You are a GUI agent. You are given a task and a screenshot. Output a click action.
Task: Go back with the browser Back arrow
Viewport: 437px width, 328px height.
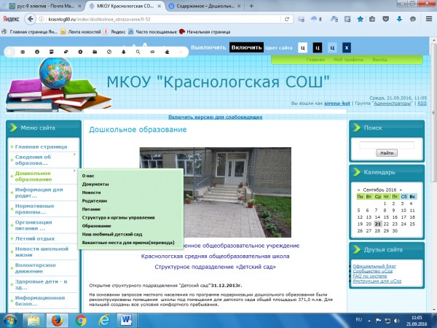coord(30,19)
